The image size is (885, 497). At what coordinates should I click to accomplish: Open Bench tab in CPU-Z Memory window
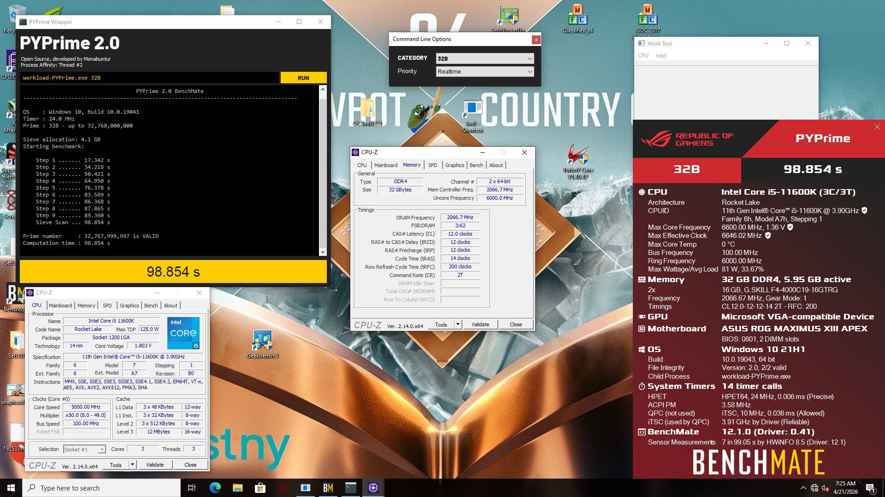coord(477,165)
